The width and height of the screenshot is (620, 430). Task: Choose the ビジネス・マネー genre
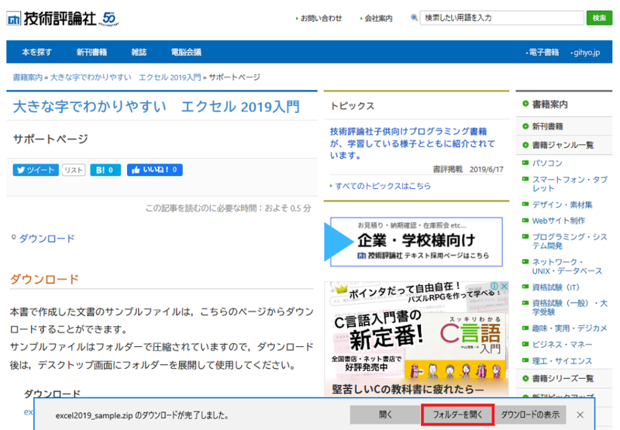[562, 345]
